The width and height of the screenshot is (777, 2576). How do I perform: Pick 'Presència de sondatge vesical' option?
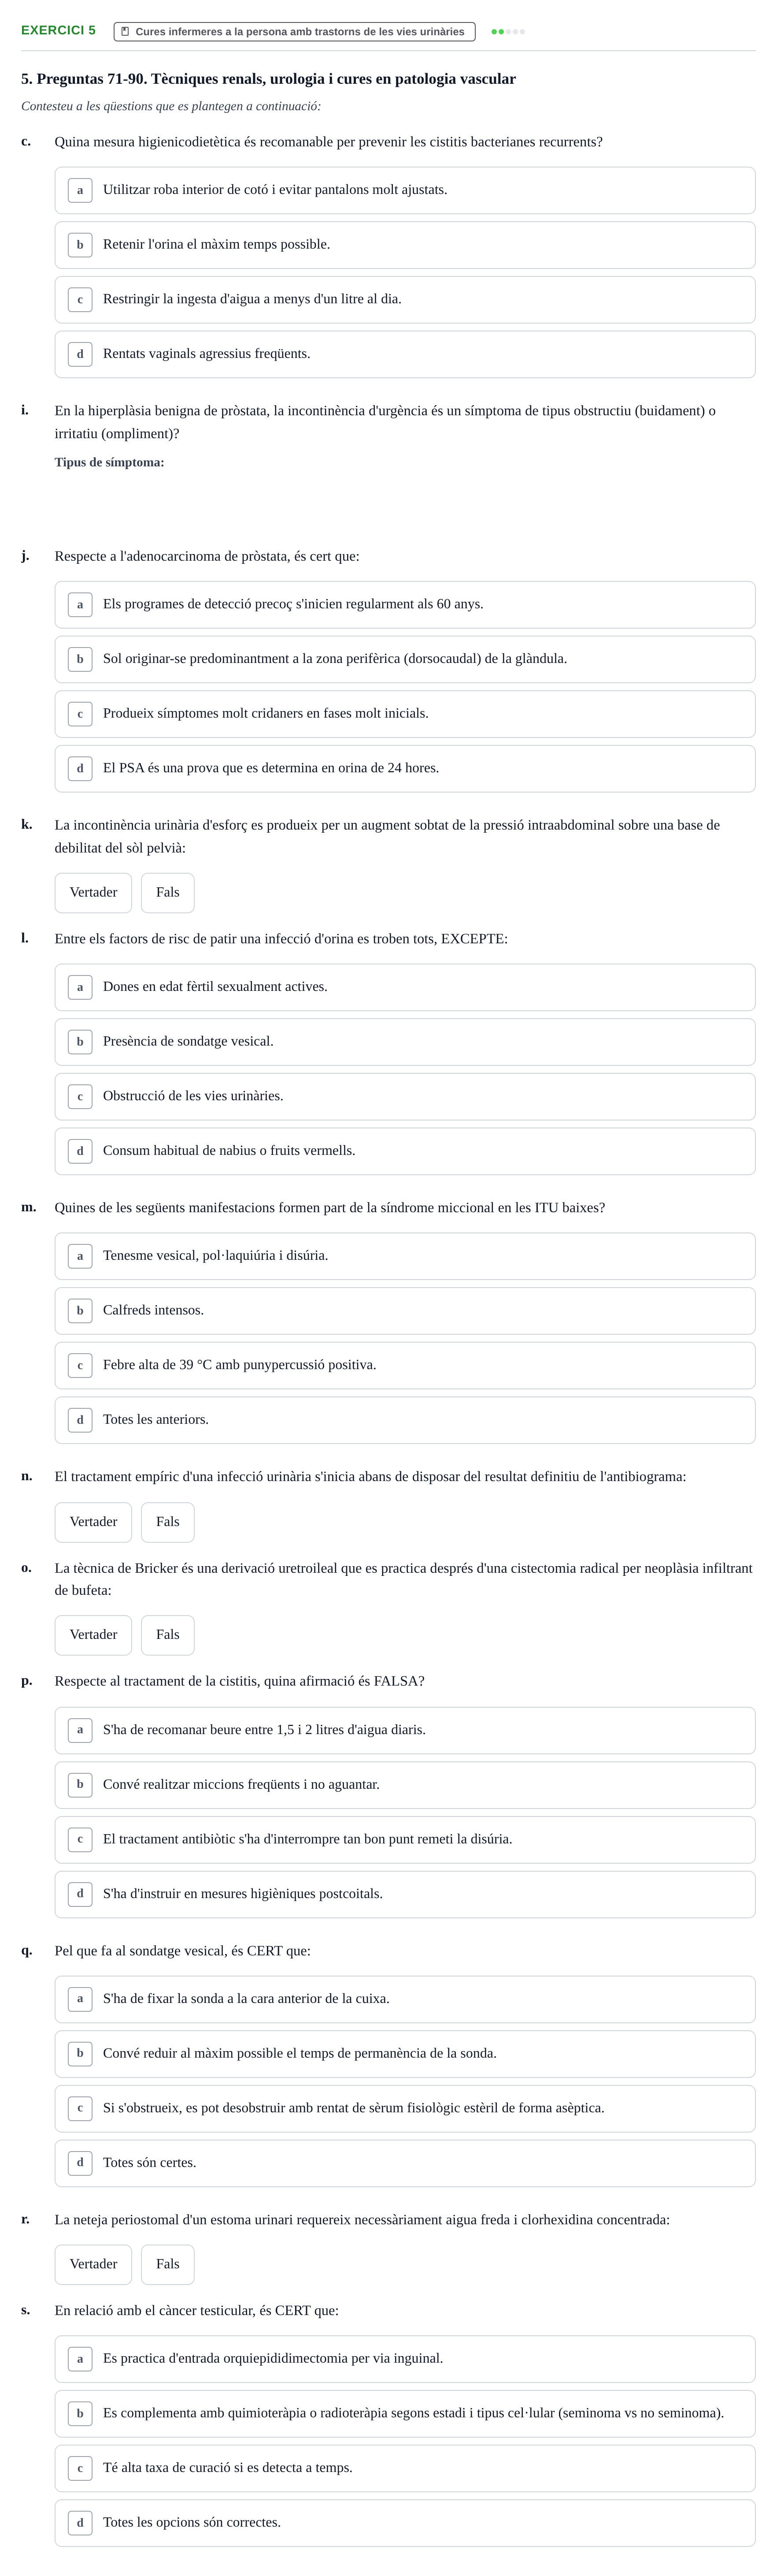coord(404,1041)
